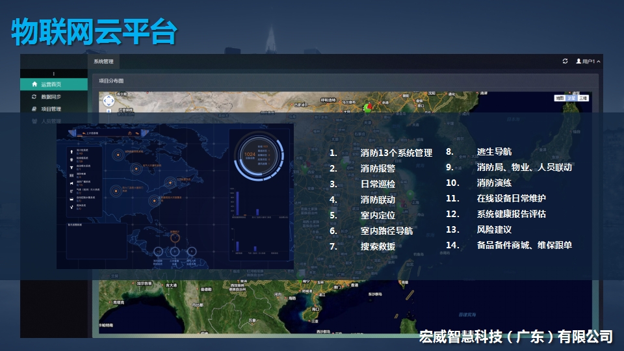Switch map to 三维 view
Viewport: 624px width, 351px height.
(x=583, y=98)
